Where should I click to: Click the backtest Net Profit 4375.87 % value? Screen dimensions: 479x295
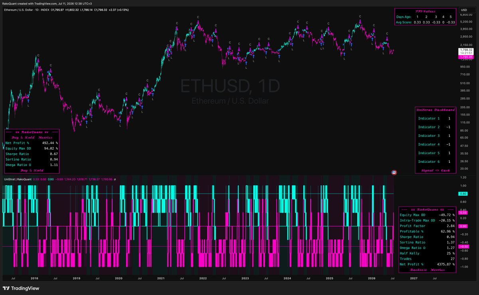[x=445, y=265]
